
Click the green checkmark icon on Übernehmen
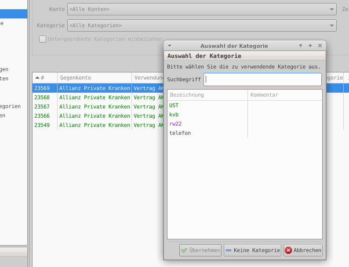(x=184, y=250)
